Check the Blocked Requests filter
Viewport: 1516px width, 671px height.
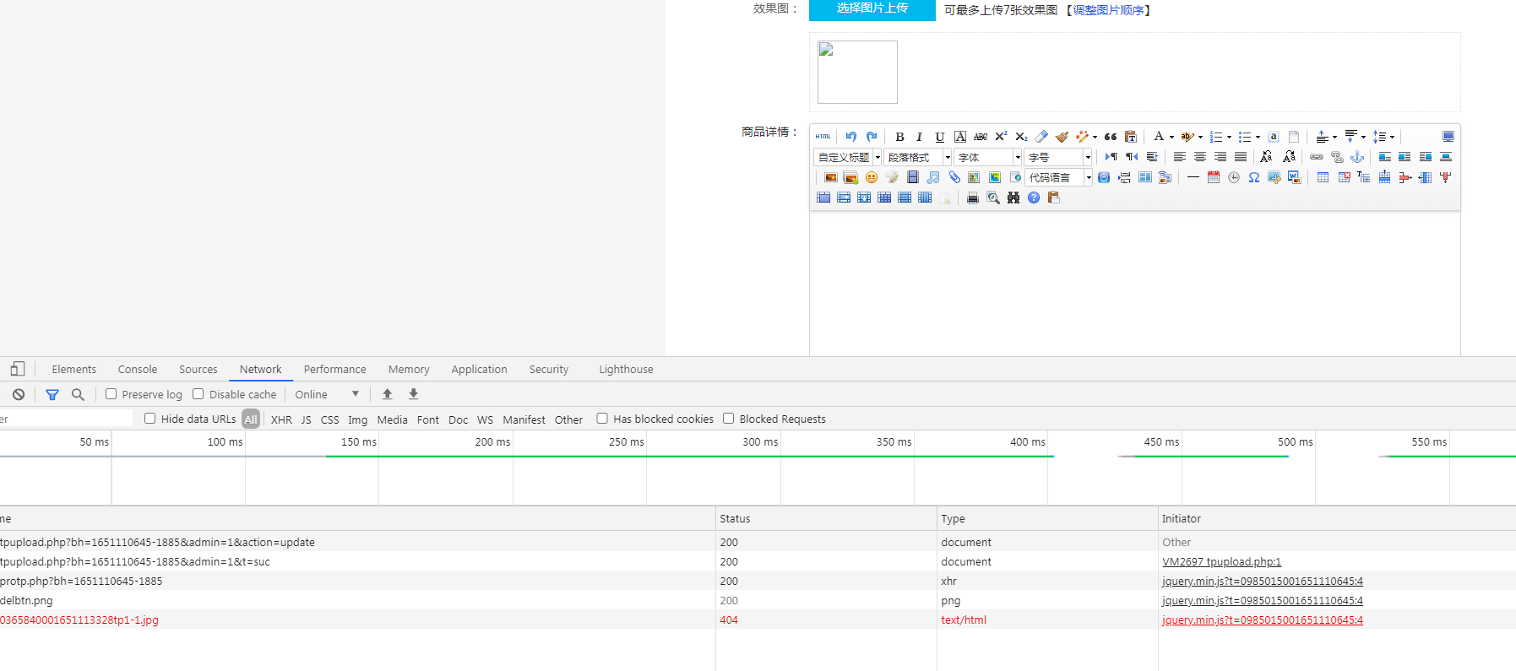pyautogui.click(x=729, y=419)
